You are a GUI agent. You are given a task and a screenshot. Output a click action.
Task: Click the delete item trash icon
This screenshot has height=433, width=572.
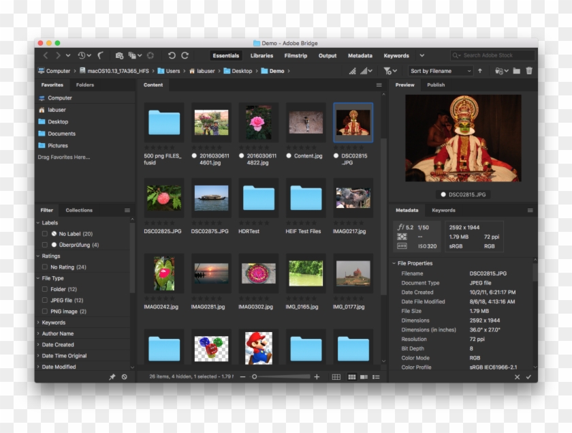pyautogui.click(x=529, y=70)
